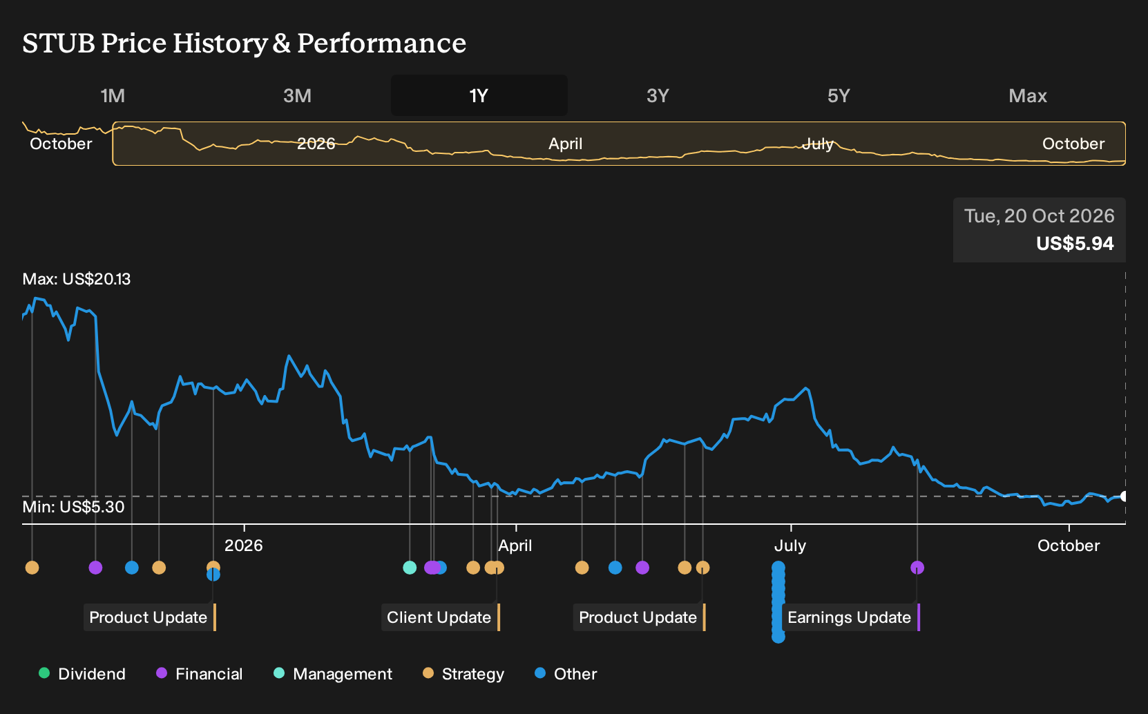Viewport: 1148px width, 714px height.
Task: Open the Product Update label right of April
Action: pyautogui.click(x=640, y=617)
